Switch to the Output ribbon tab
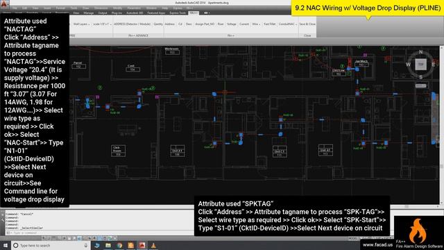The image size is (444, 250). tap(103, 13)
